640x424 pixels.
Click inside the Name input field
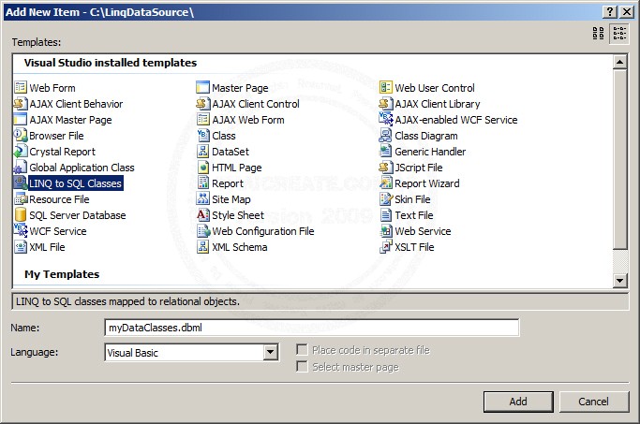[312, 328]
